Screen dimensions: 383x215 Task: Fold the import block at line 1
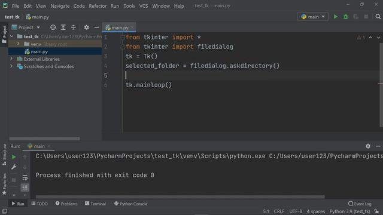123,37
